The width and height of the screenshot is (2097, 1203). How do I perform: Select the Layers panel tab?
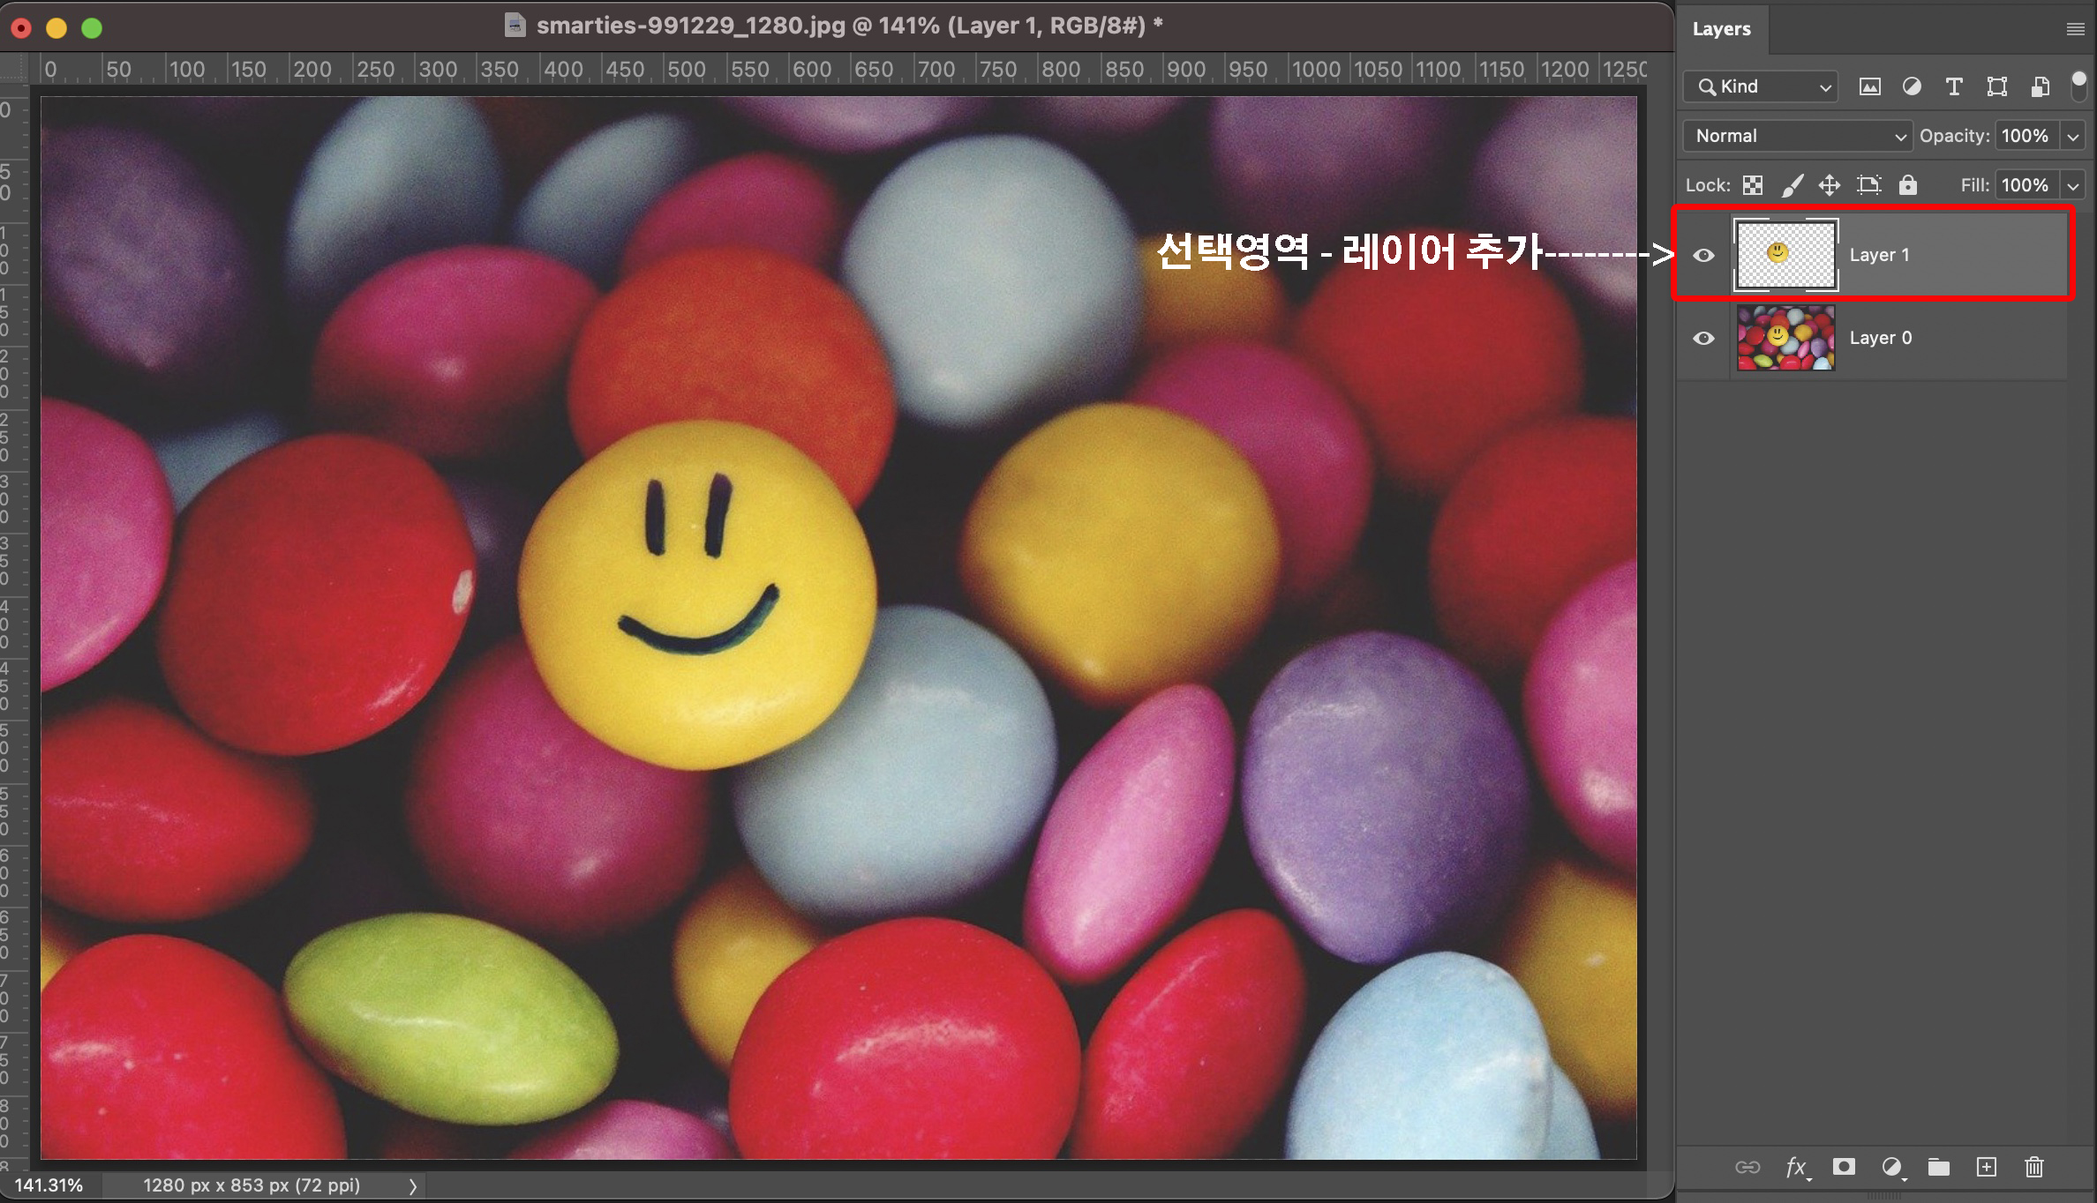point(1721,29)
